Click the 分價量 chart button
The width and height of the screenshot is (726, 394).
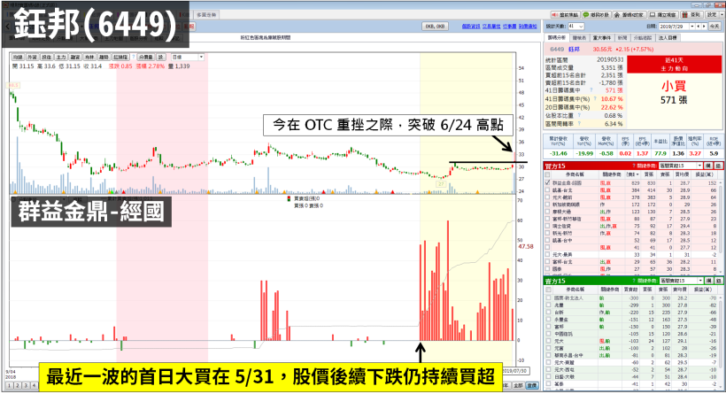click(146, 57)
